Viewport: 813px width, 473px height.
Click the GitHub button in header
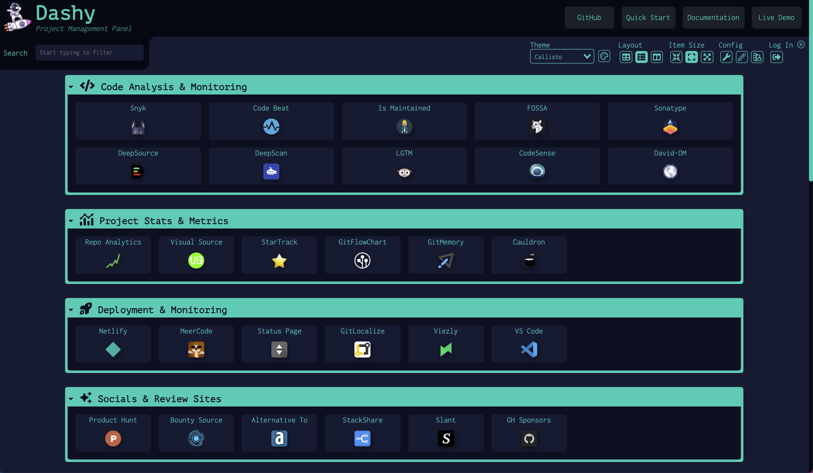point(589,18)
